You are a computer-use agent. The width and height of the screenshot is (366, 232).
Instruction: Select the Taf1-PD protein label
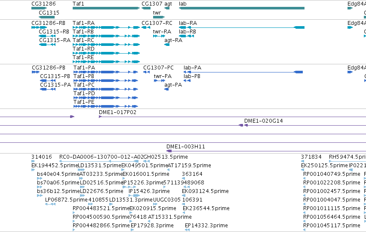tap(84, 93)
